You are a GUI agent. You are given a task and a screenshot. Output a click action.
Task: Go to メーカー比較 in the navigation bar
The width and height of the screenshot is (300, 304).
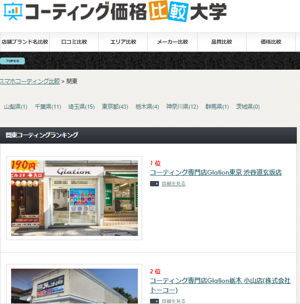(172, 42)
